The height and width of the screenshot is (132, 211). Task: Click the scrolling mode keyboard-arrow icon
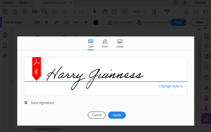(x=167, y=12)
